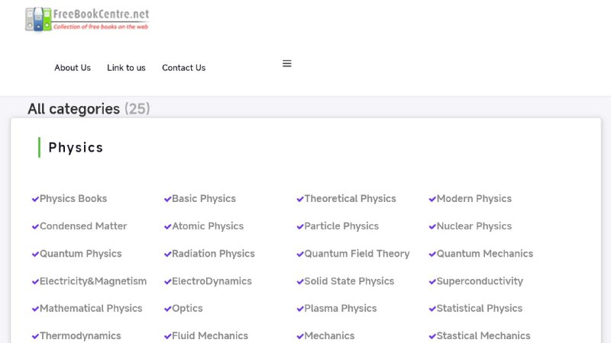Select the Statistical Physics link

[479, 309]
